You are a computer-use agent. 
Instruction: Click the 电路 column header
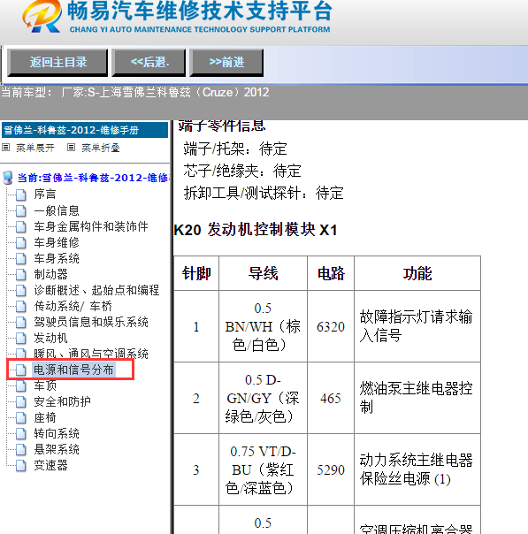[331, 273]
